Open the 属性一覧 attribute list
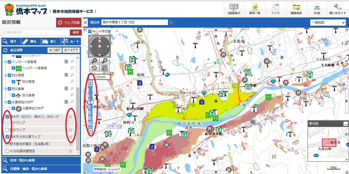 coord(255,9)
